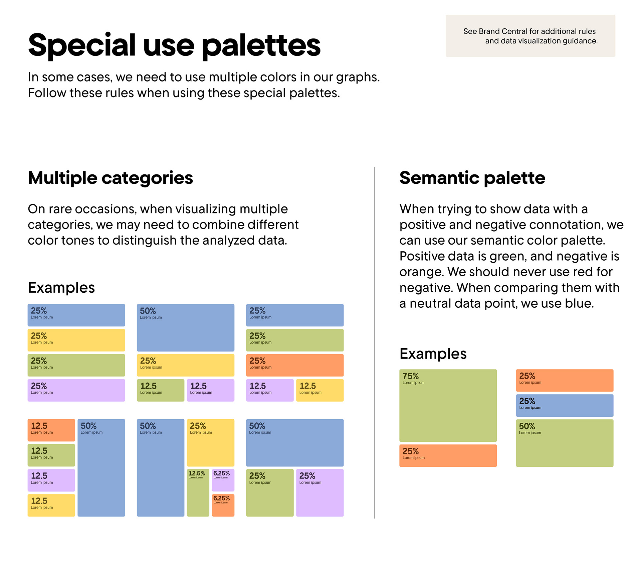Click the semantic blue 25% neutral bar
Image resolution: width=641 pixels, height=564 pixels.
[564, 405]
